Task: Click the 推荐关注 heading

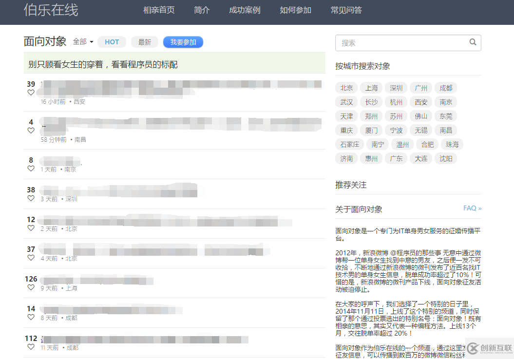Action: pyautogui.click(x=351, y=185)
